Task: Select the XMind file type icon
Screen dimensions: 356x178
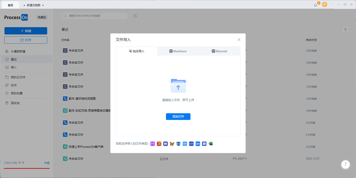Action: pyautogui.click(x=159, y=144)
